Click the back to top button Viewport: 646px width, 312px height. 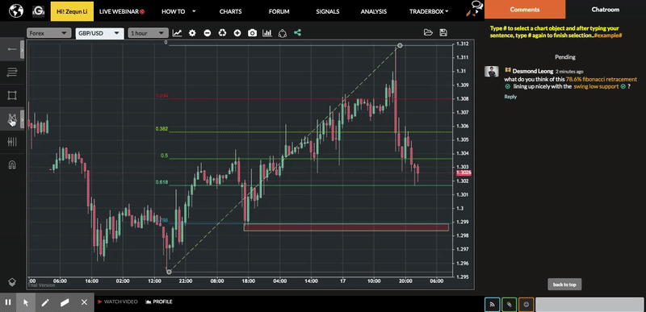point(564,285)
